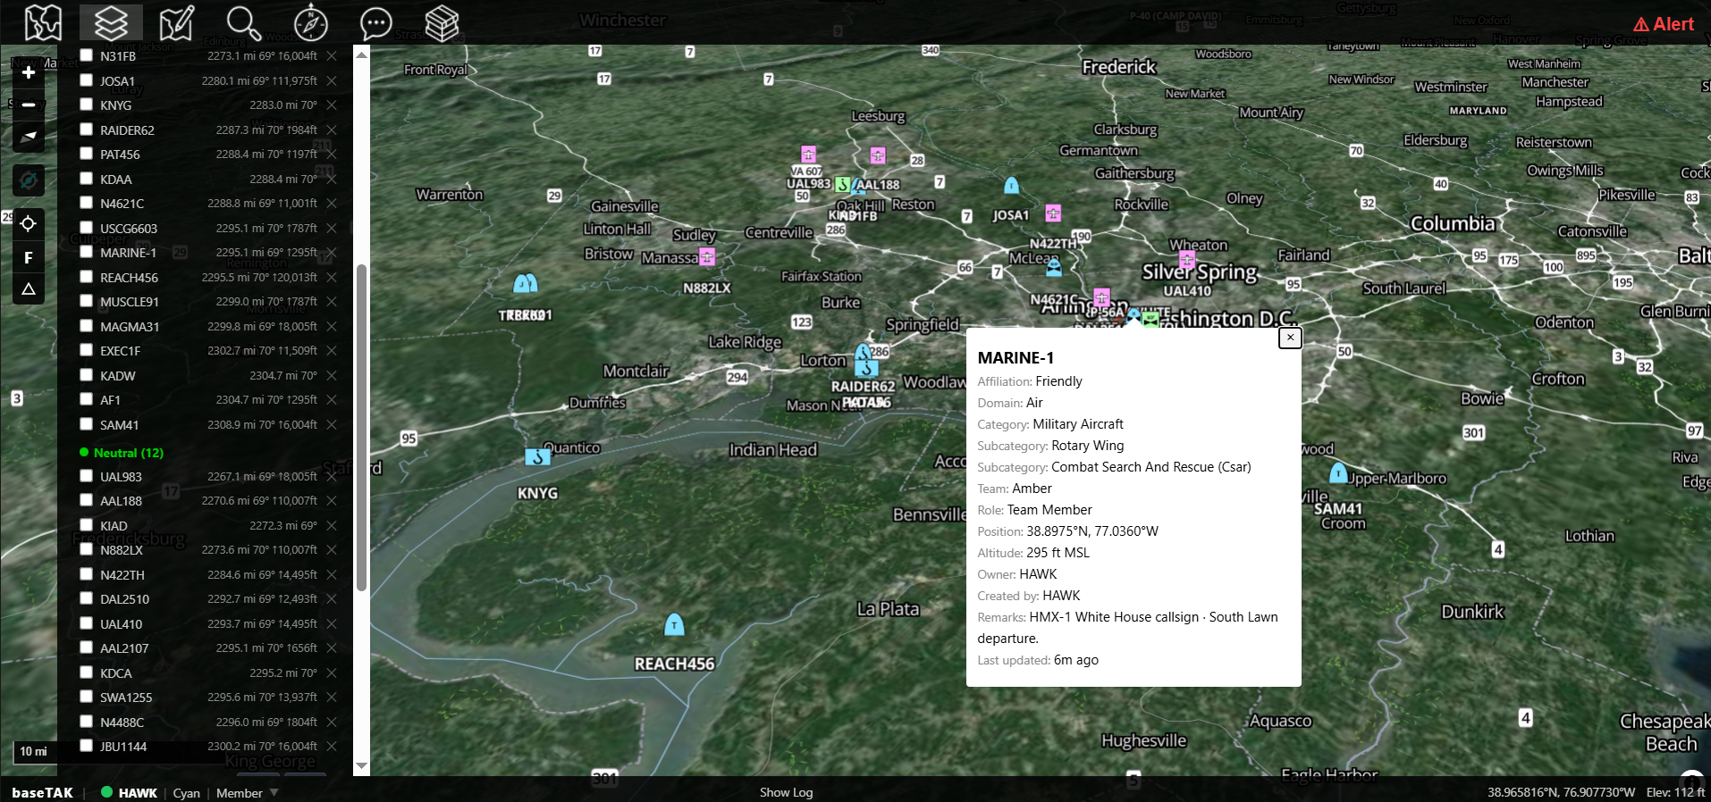
Task: Check the N31FB checkbox
Action: click(87, 55)
